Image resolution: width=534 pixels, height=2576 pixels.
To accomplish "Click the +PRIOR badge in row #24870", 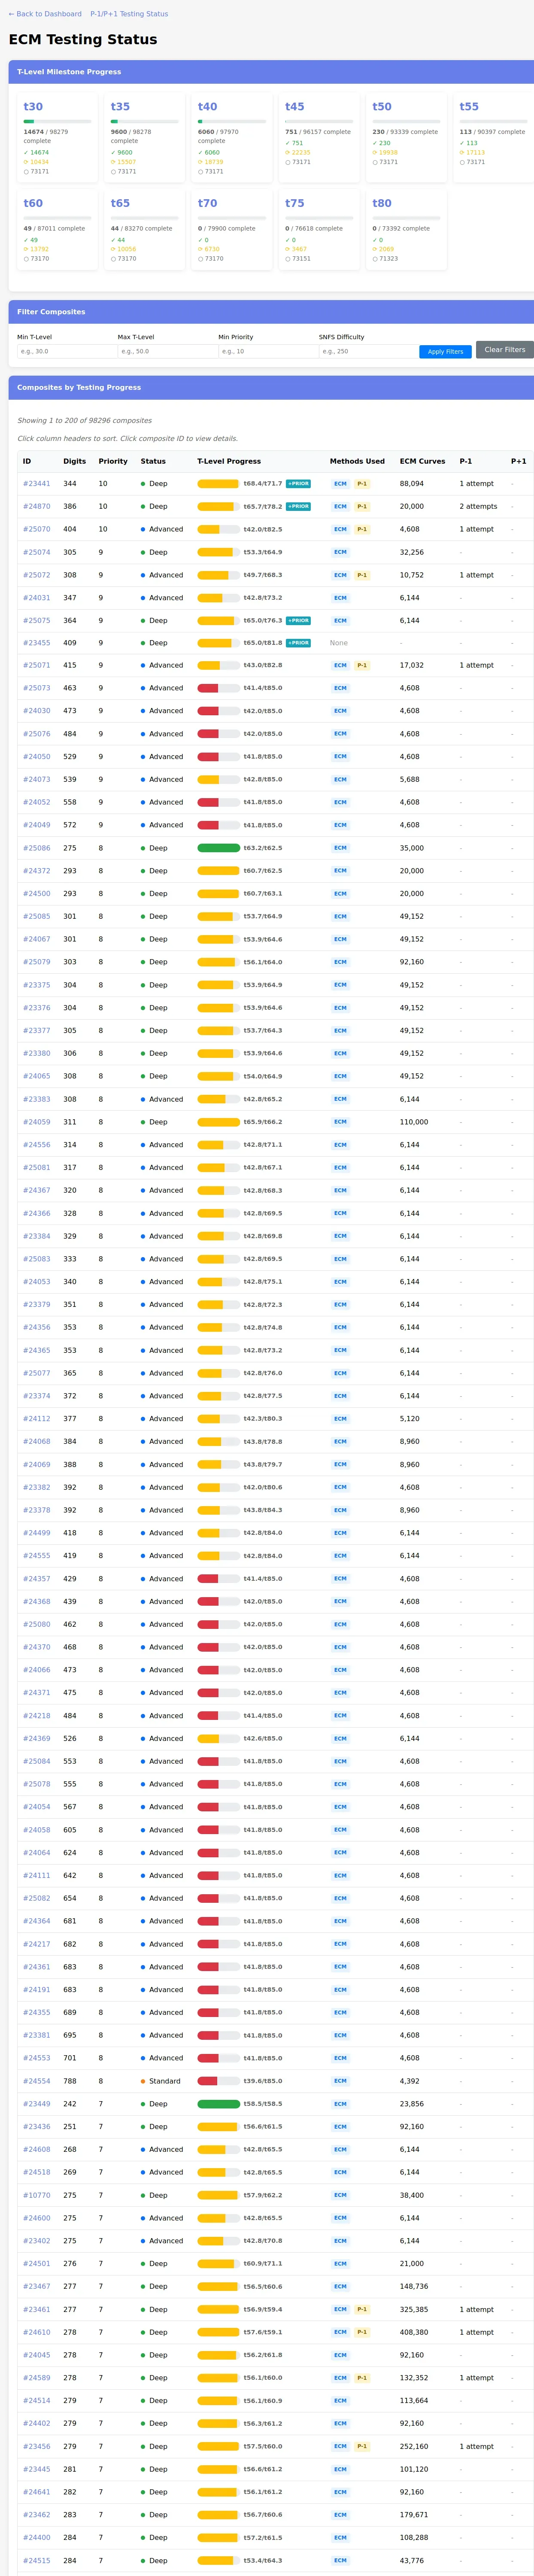I will [x=298, y=507].
